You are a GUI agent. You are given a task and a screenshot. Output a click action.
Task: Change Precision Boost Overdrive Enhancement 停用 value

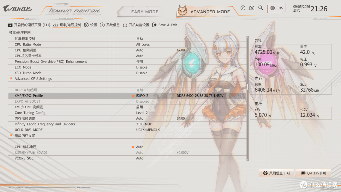tap(140, 62)
